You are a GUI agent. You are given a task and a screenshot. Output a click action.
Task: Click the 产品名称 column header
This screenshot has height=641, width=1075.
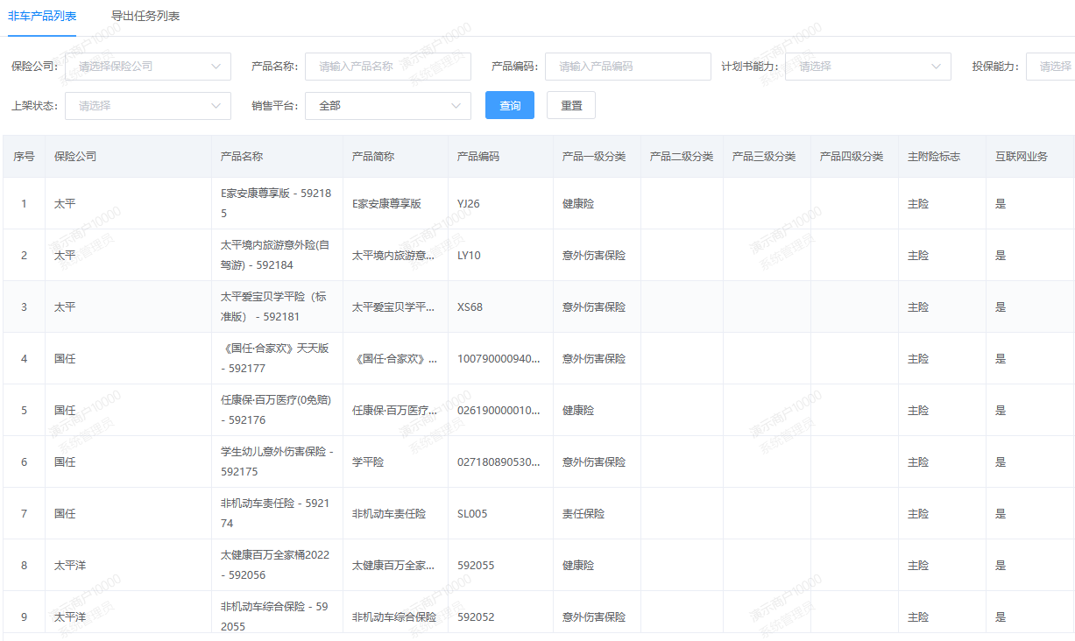point(242,157)
